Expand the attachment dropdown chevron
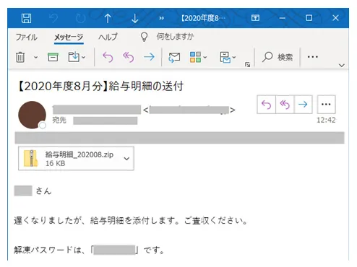Viewport: 357px width, 267px height. point(126,159)
